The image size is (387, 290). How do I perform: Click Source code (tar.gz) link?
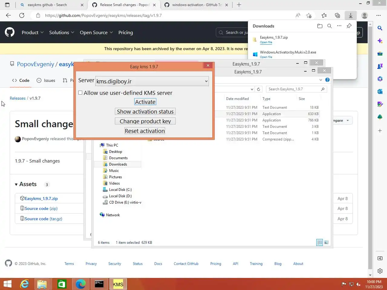click(43, 219)
